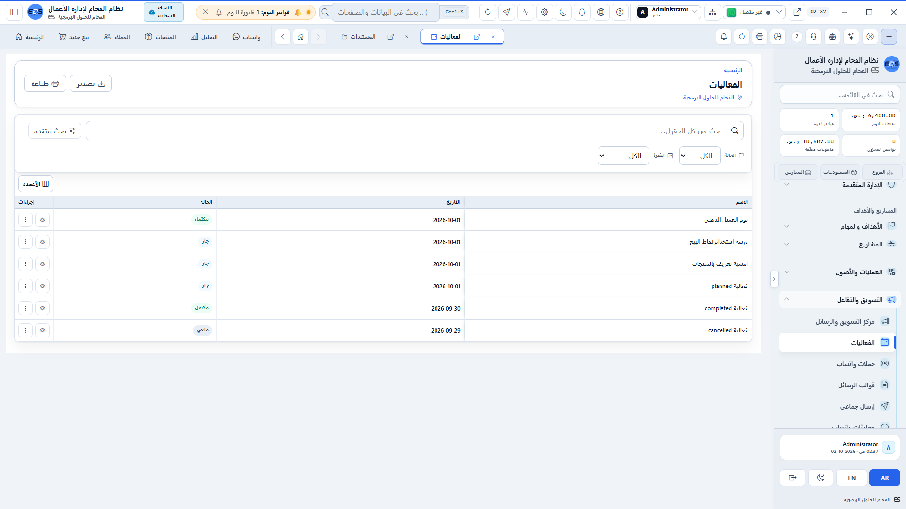This screenshot has width=906, height=509.
Task: Expand the المشاريع sidebar group
Action: pos(839,244)
